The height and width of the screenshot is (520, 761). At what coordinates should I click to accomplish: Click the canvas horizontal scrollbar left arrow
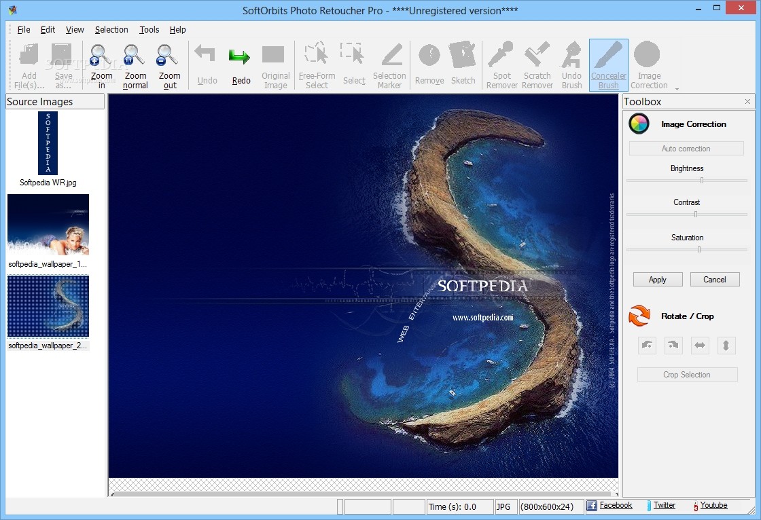point(112,495)
